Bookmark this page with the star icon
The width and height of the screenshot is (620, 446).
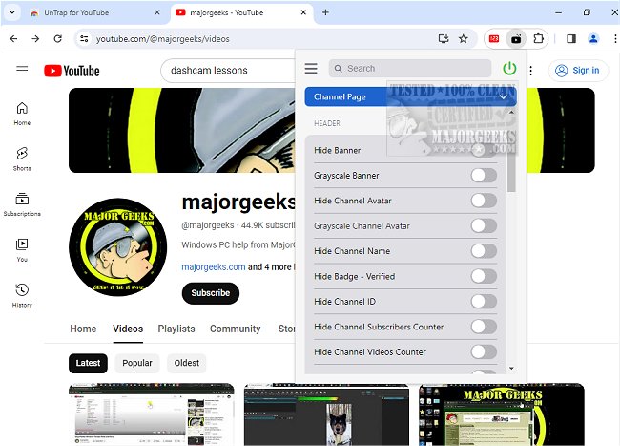click(463, 39)
